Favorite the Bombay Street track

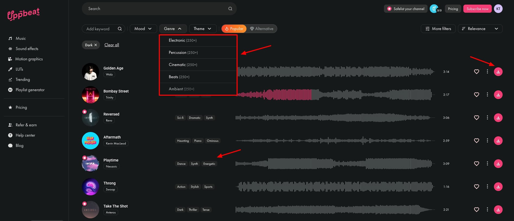click(476, 95)
